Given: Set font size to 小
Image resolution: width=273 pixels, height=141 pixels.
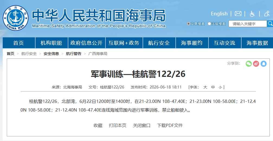Looking at the screenshot, I should (220, 87).
